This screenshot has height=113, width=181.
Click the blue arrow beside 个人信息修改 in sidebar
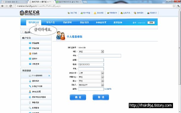(49, 76)
